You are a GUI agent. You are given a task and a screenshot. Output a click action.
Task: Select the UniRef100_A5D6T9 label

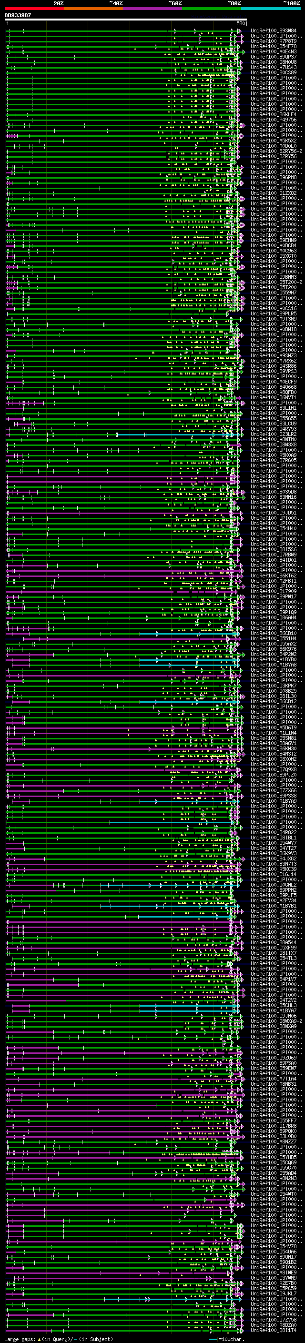click(x=274, y=728)
